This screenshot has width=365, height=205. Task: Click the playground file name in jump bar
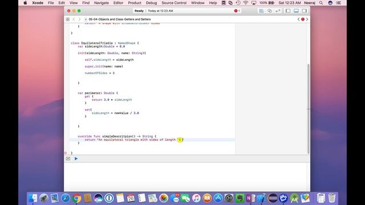tap(119, 19)
